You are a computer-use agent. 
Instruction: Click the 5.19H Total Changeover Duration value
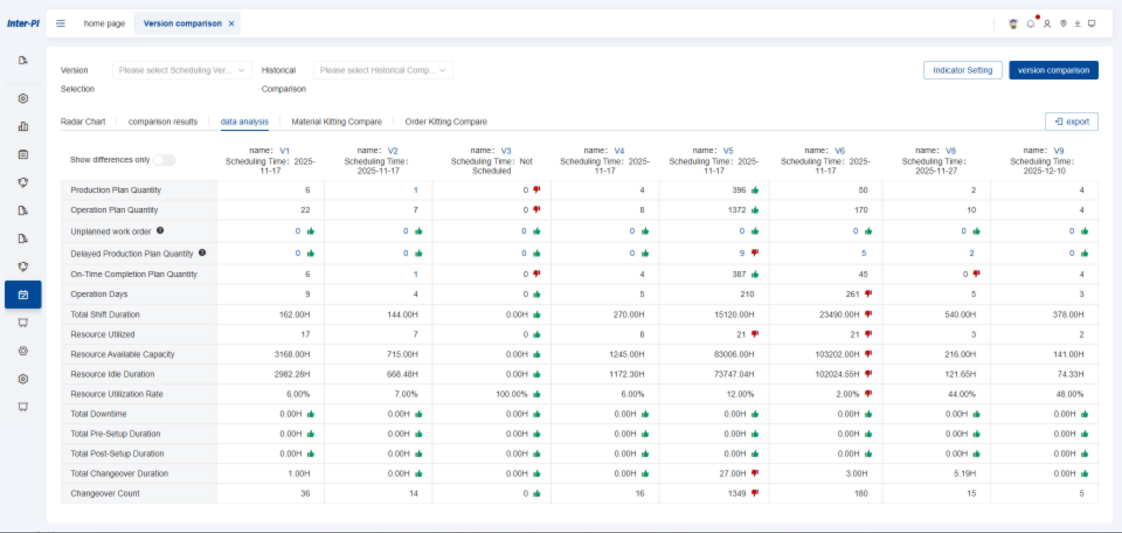tap(965, 473)
